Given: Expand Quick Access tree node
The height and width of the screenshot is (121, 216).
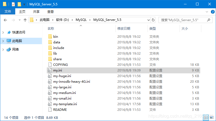Looking at the screenshot, I should (3, 32).
